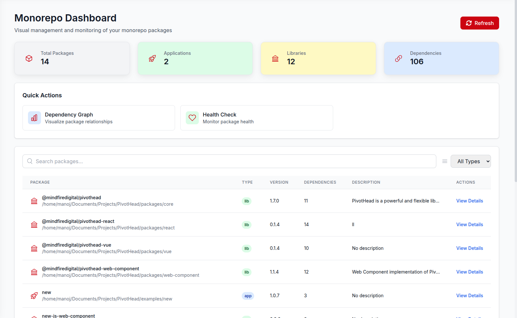
Task: Click the Refresh button
Action: (479, 23)
